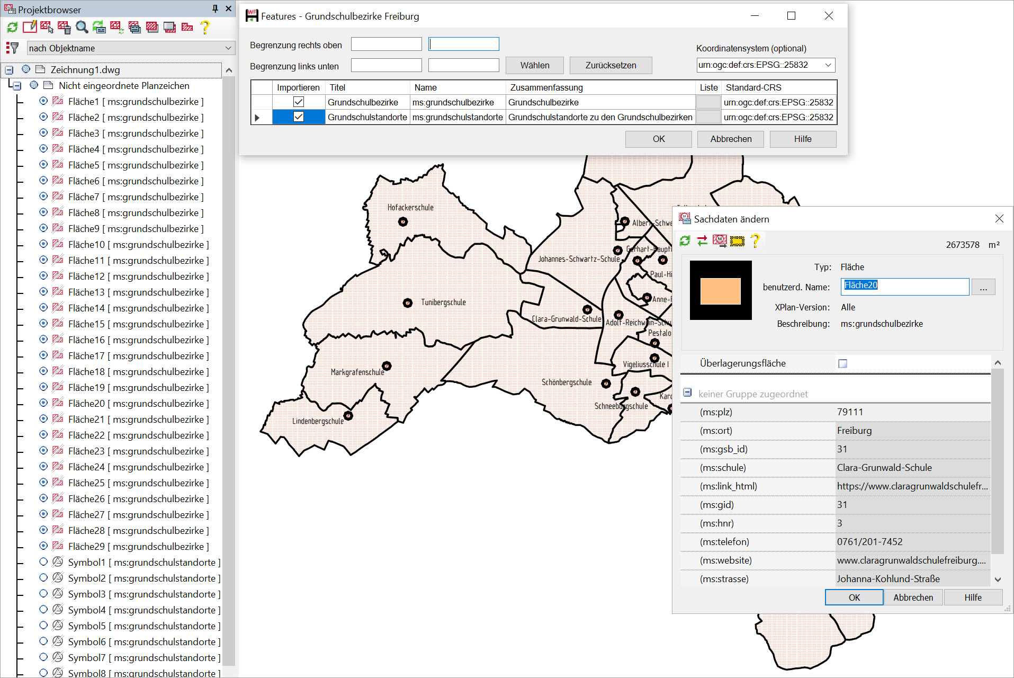Open the Koordinatensystem EPSG dropdown
The height and width of the screenshot is (678, 1014).
pos(828,65)
